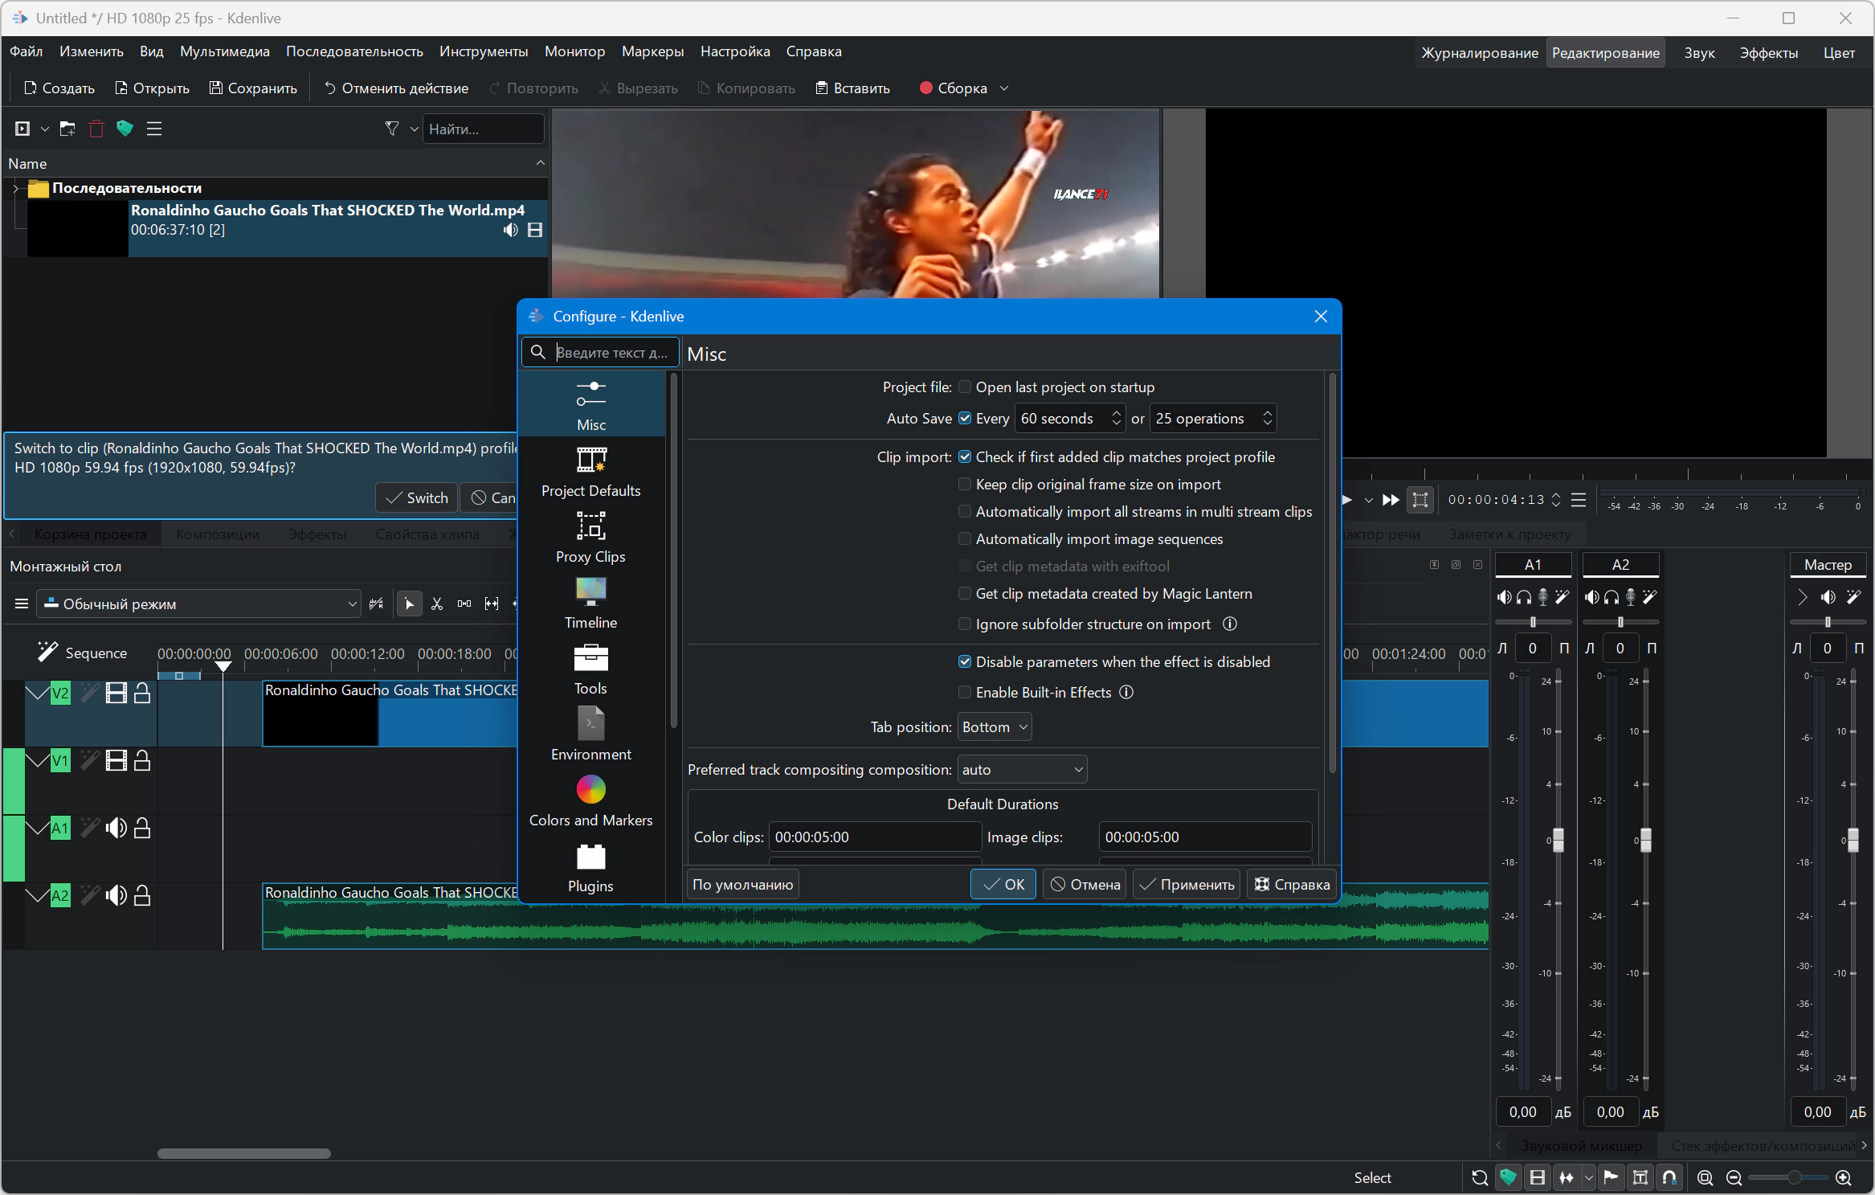The height and width of the screenshot is (1195, 1875).
Task: Collapse track A1 with its chevron
Action: [37, 828]
